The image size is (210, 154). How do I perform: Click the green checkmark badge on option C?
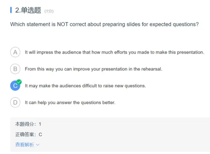(19, 82)
